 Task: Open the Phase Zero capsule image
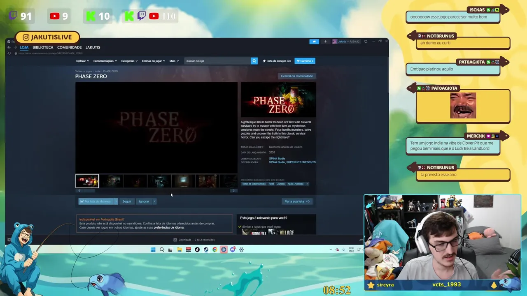coord(278,100)
